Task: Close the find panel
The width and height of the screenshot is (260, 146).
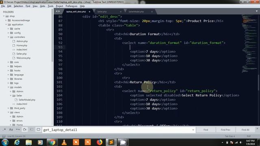Action: pos(257,129)
